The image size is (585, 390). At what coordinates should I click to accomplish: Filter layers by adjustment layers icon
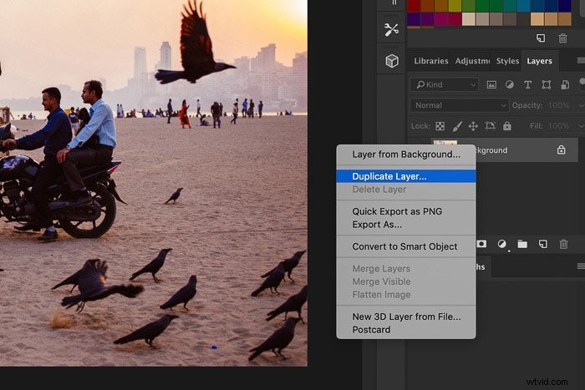tap(509, 85)
